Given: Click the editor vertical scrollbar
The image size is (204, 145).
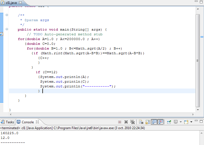Looking at the screenshot, I should point(198,61).
